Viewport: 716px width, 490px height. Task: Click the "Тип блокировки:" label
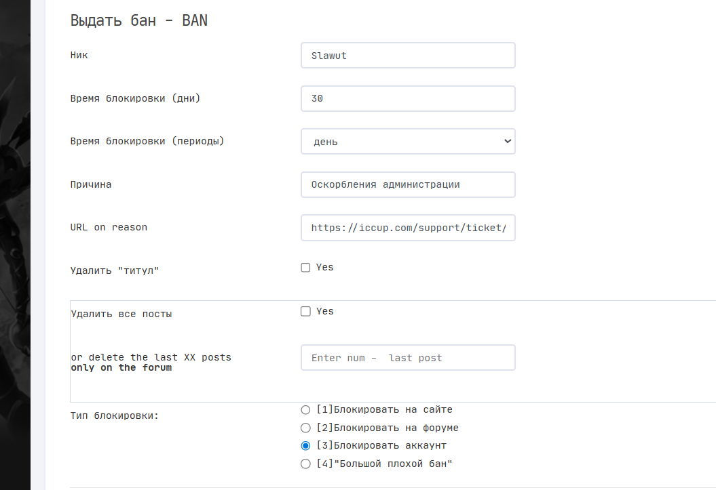115,415
